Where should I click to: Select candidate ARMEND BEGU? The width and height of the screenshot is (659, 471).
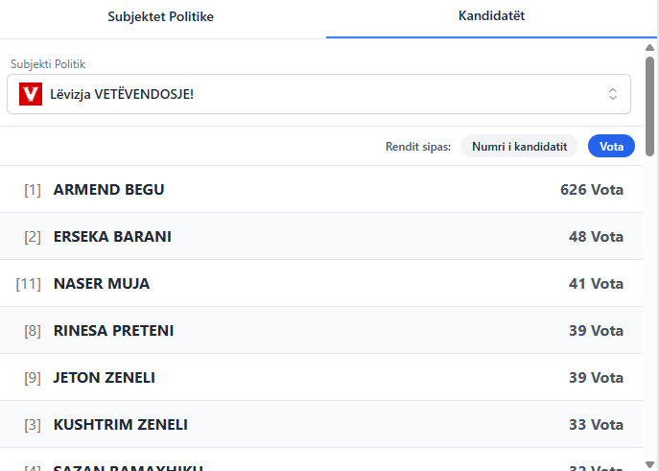click(x=108, y=190)
